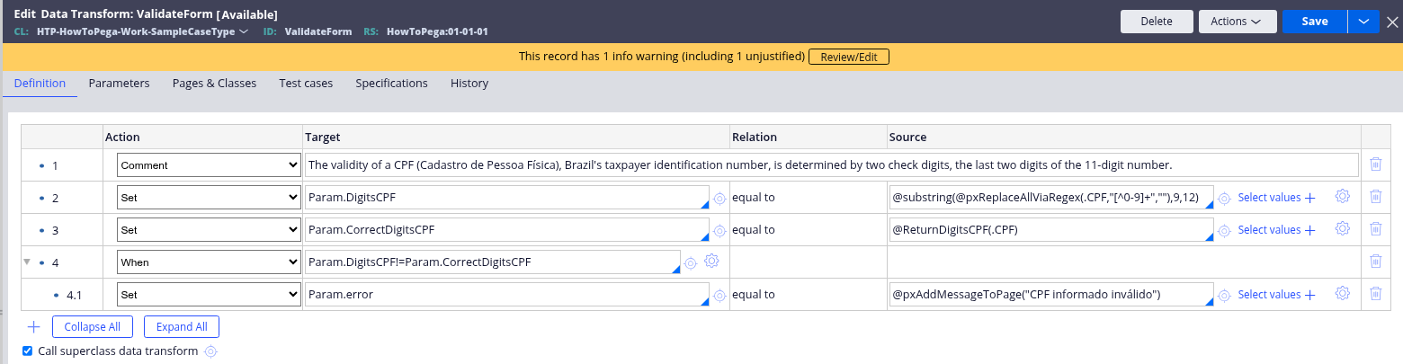Click When condition Param.DigitsCPF!=Param.CorrectDigitsCPF field
This screenshot has height=364, width=1403.
(x=493, y=262)
